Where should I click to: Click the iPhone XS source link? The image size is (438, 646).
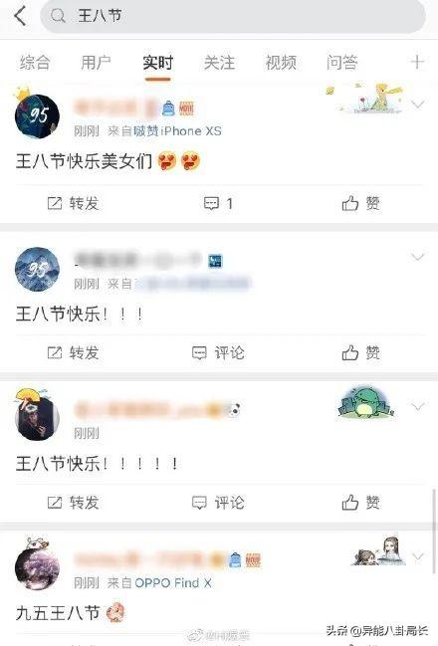coord(177,131)
